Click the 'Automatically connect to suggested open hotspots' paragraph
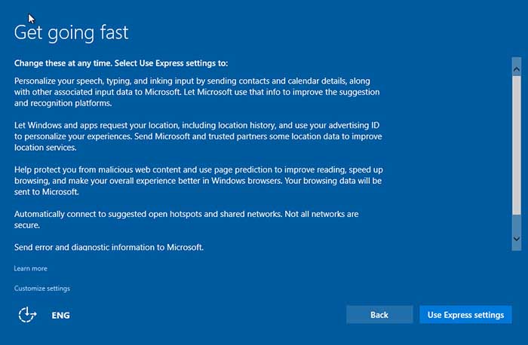Viewport: 528px width, 345px height. pos(186,219)
